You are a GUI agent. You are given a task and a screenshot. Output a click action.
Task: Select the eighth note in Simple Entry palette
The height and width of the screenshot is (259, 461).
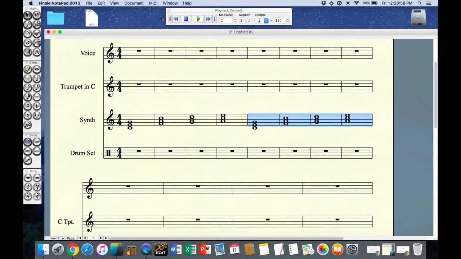coord(28,87)
